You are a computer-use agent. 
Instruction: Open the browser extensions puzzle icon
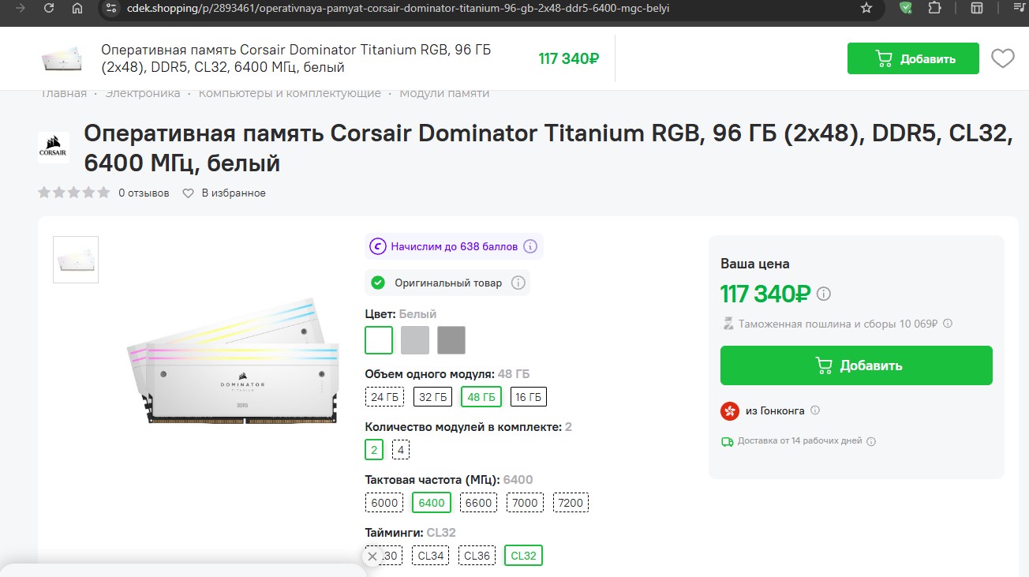point(935,8)
